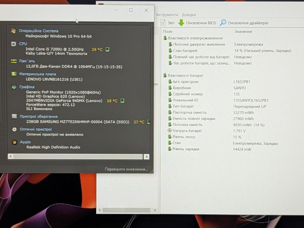Click SSD temperature indicator next to 27 °C

[149, 122]
